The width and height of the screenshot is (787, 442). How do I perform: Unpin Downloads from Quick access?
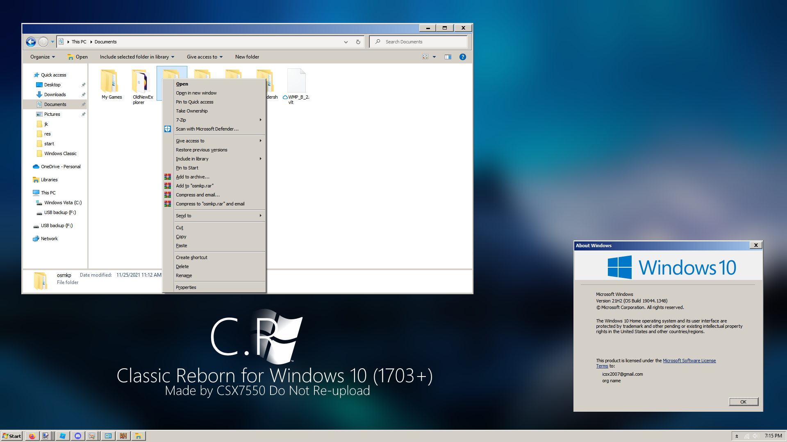pyautogui.click(x=83, y=94)
